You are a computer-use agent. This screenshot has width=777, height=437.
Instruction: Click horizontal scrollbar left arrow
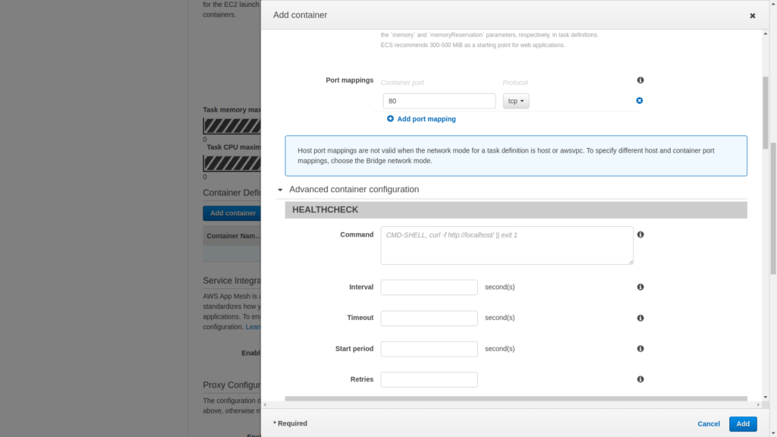265,405
